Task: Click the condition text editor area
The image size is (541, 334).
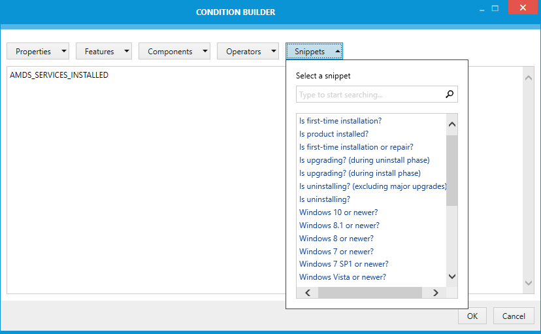Action: pos(144,183)
